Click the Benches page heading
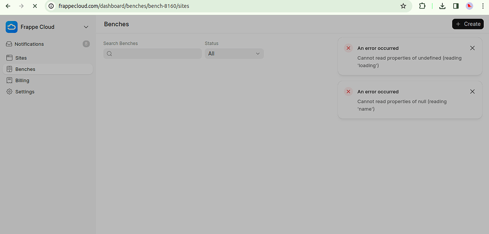489x234 pixels. coord(117,24)
